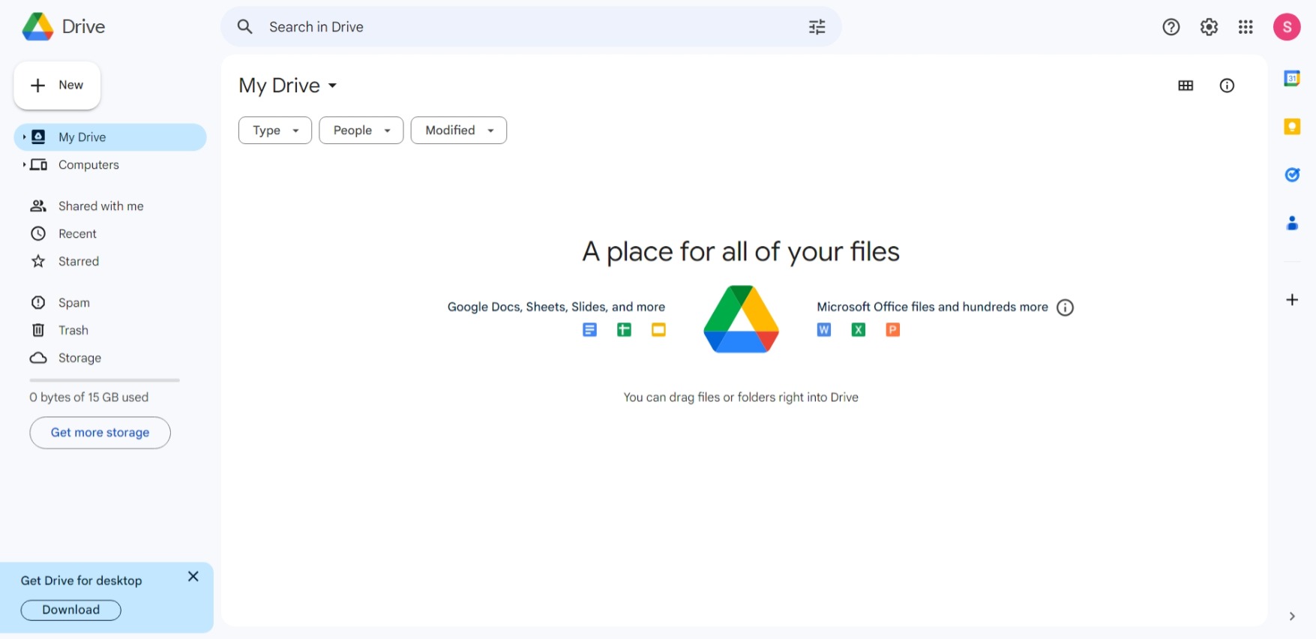
Task: Open search filter options icon
Action: [x=817, y=27]
